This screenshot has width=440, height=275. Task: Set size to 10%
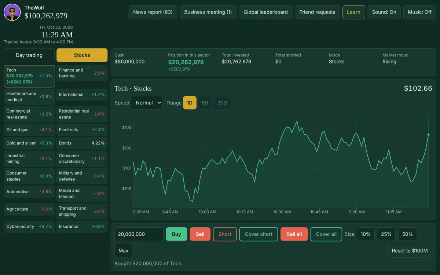[366, 234]
